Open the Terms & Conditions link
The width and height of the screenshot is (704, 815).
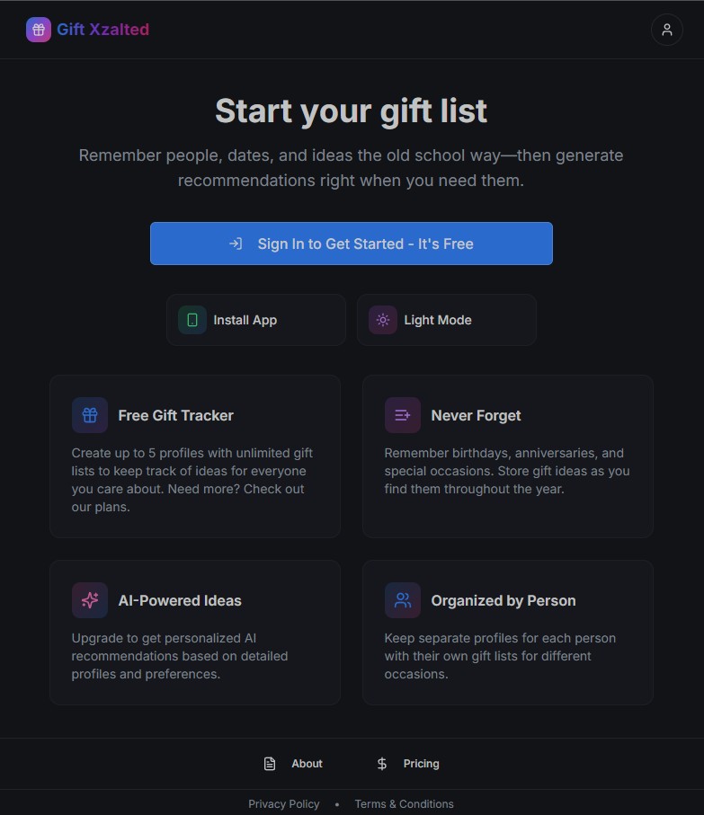coord(404,804)
